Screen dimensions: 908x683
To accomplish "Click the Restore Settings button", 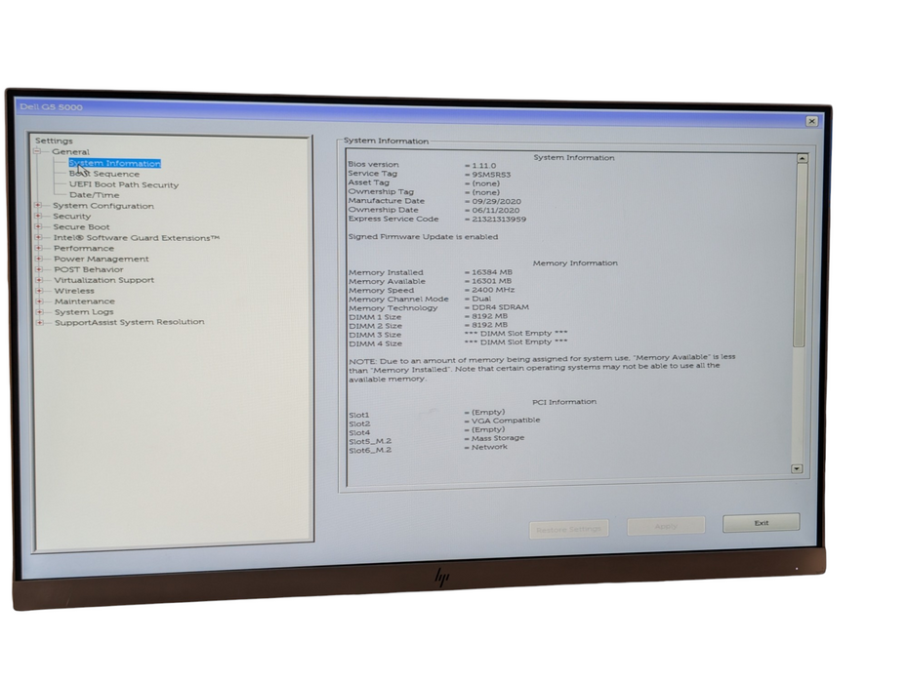I will pyautogui.click(x=568, y=529).
